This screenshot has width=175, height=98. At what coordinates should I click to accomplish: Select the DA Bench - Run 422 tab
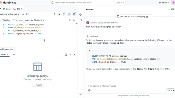pos(11,9)
